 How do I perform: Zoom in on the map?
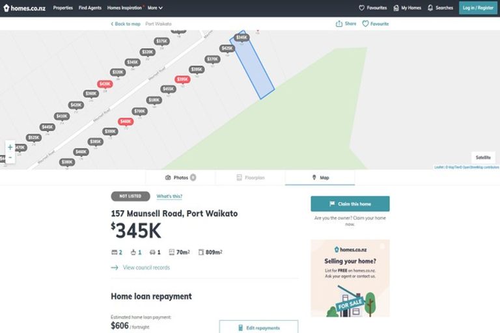coord(10,147)
